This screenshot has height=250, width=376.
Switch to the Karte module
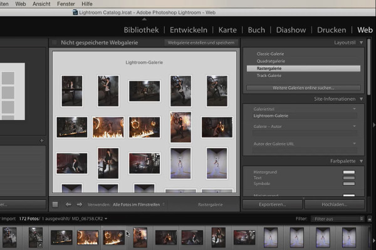click(x=227, y=30)
